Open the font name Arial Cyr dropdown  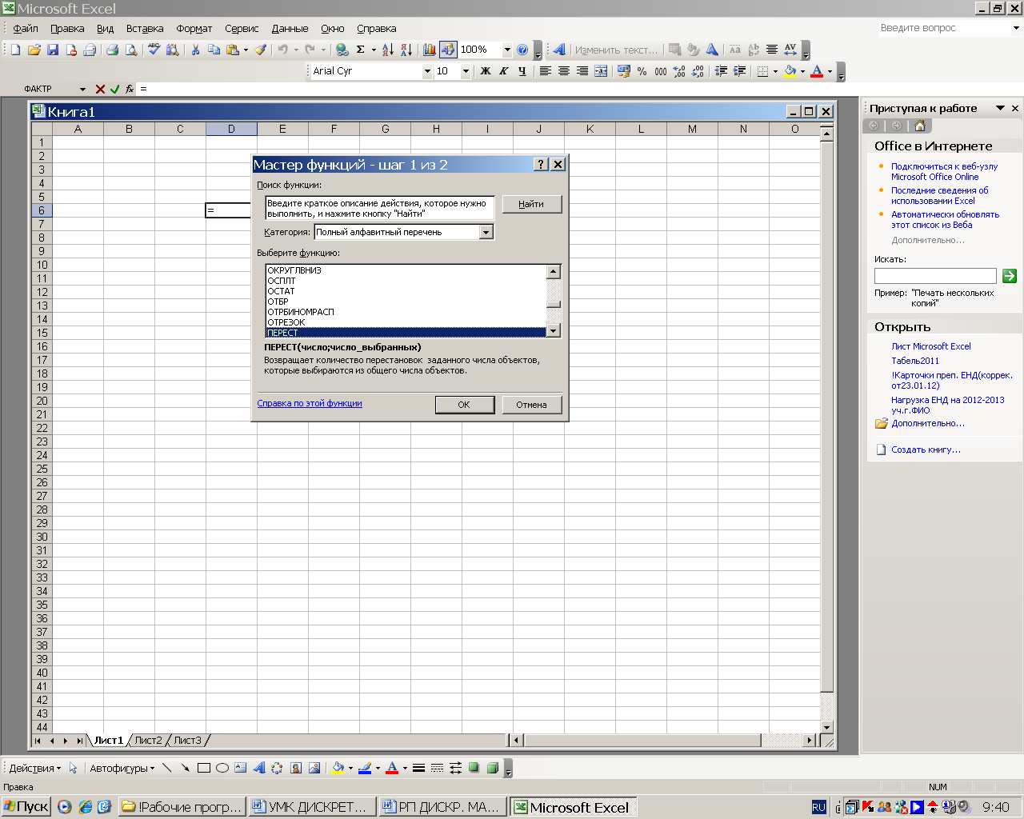point(426,71)
